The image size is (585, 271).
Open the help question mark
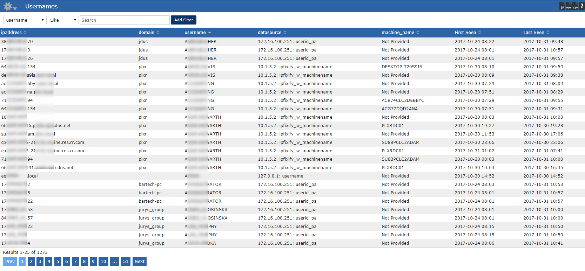pyautogui.click(x=582, y=6)
